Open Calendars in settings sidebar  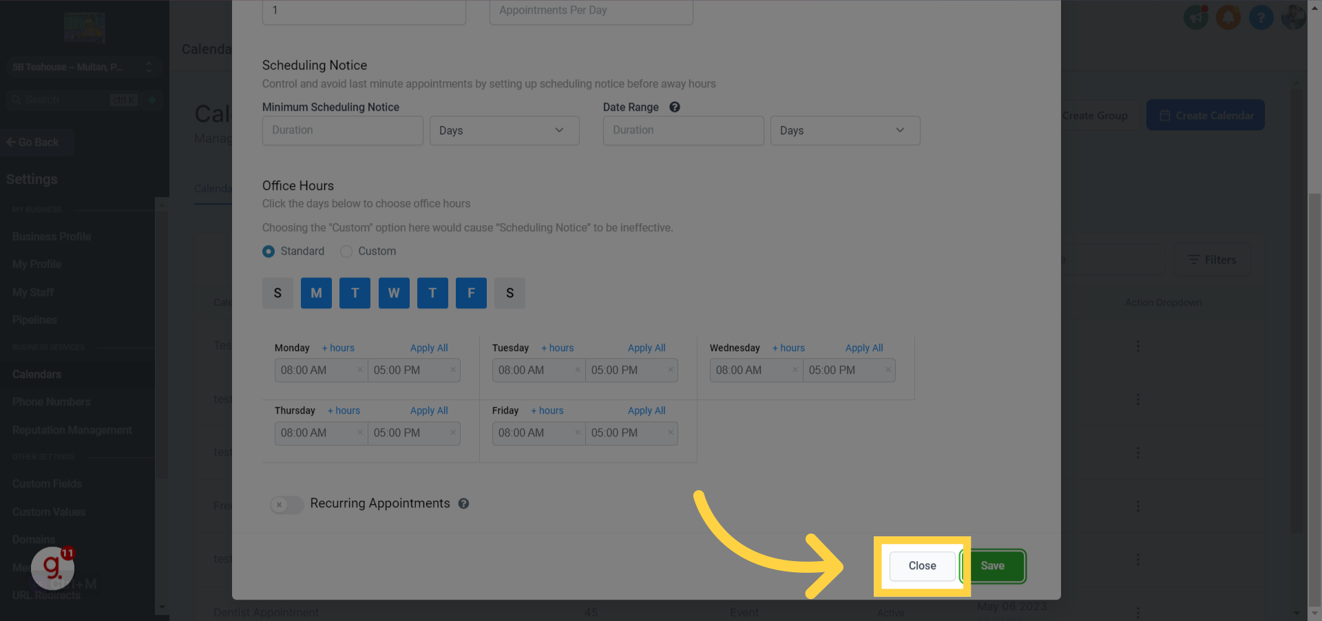click(37, 374)
